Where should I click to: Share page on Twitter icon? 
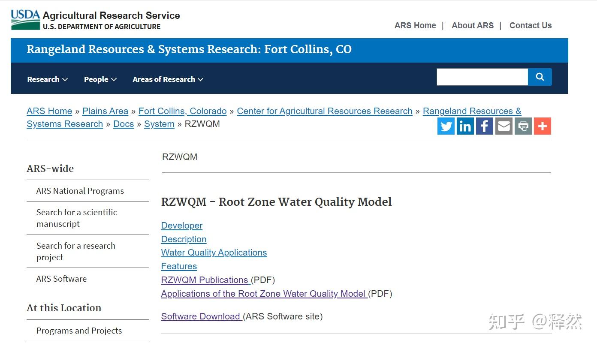point(446,126)
